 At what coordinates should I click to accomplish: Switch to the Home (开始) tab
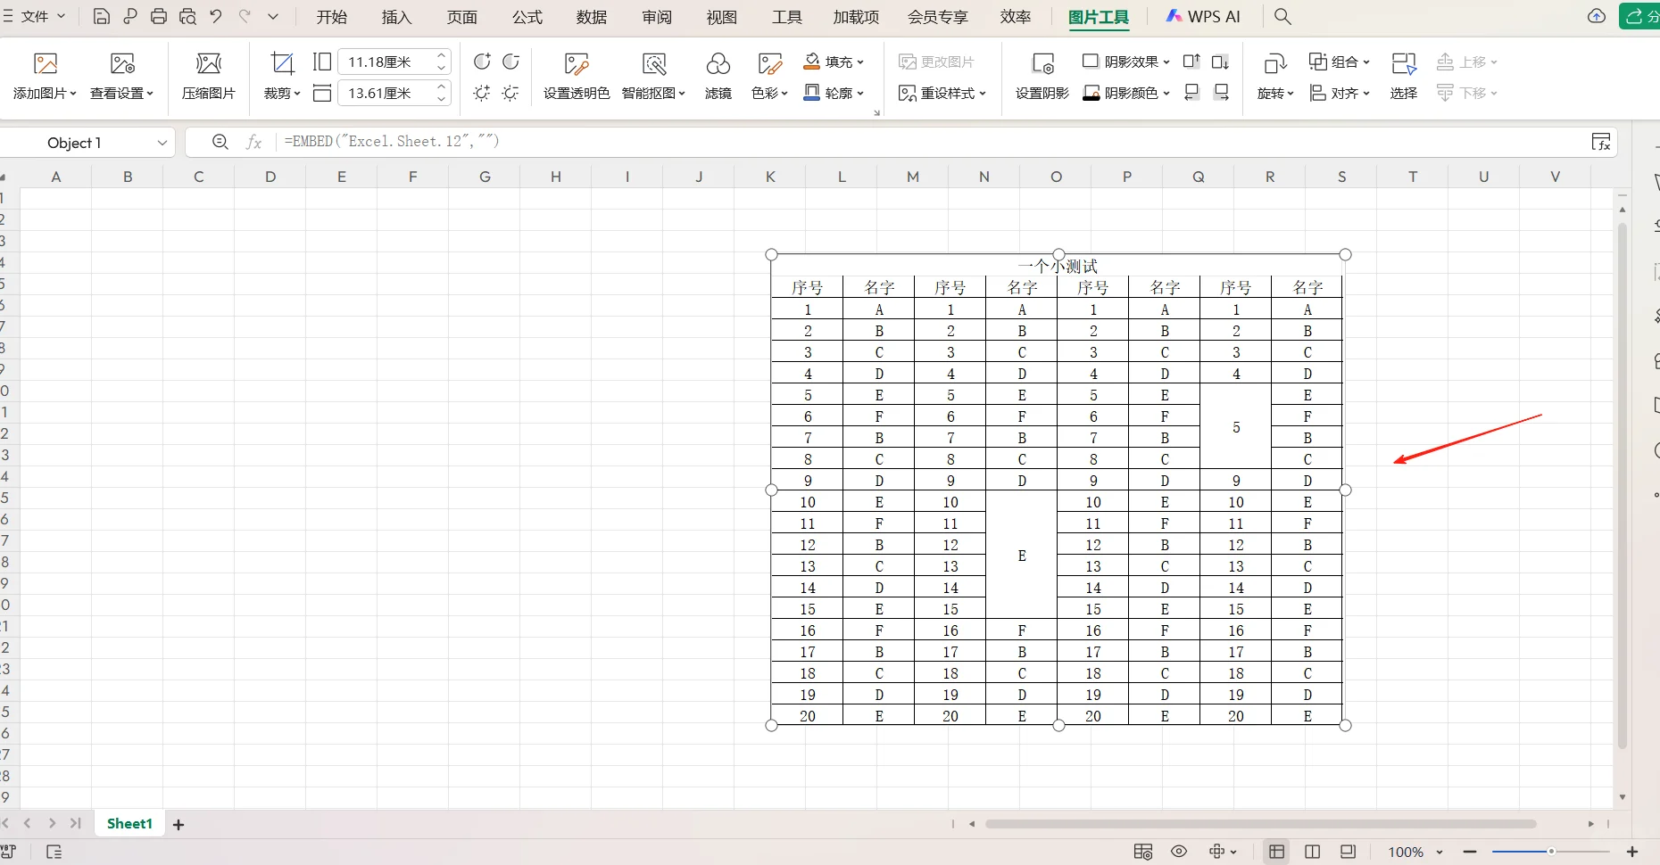[x=331, y=17]
